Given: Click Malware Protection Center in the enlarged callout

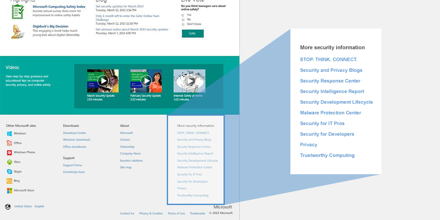Looking at the screenshot, I should pos(330,113).
